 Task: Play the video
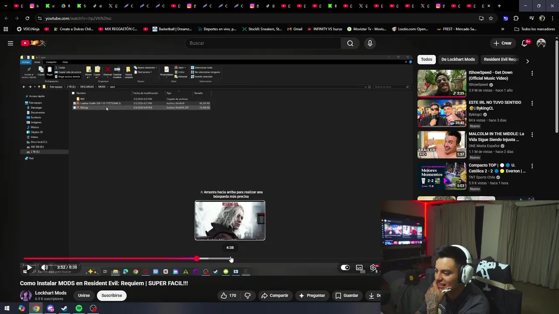click(29, 267)
